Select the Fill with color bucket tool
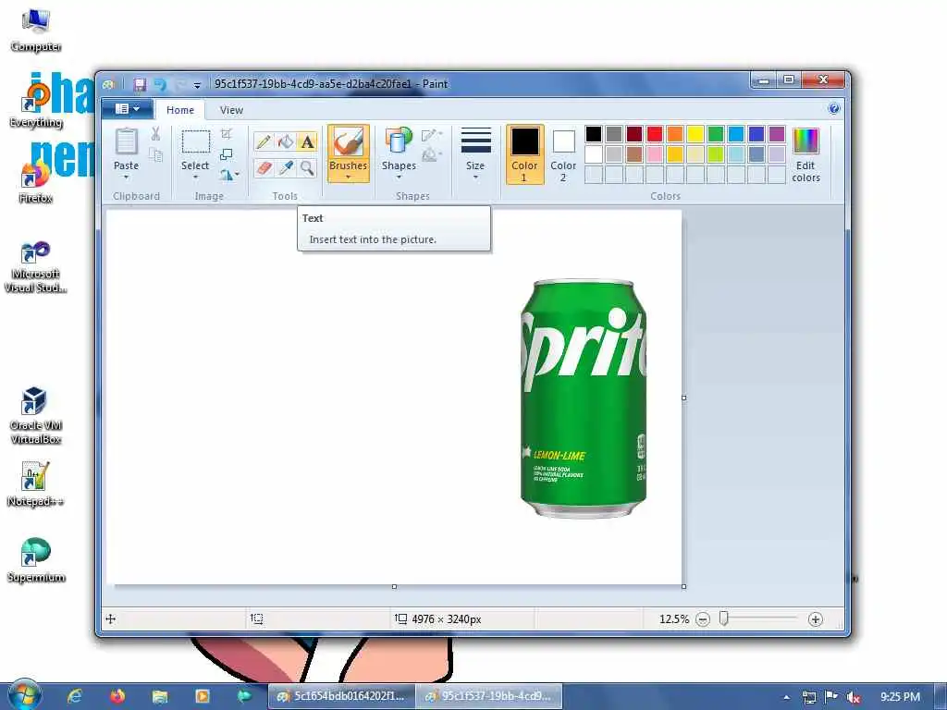This screenshot has height=710, width=947. (x=285, y=141)
